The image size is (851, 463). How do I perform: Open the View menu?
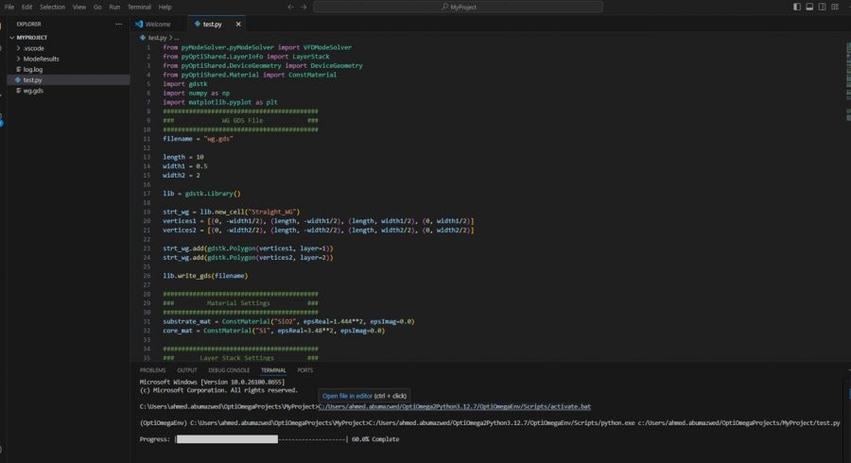pyautogui.click(x=79, y=7)
